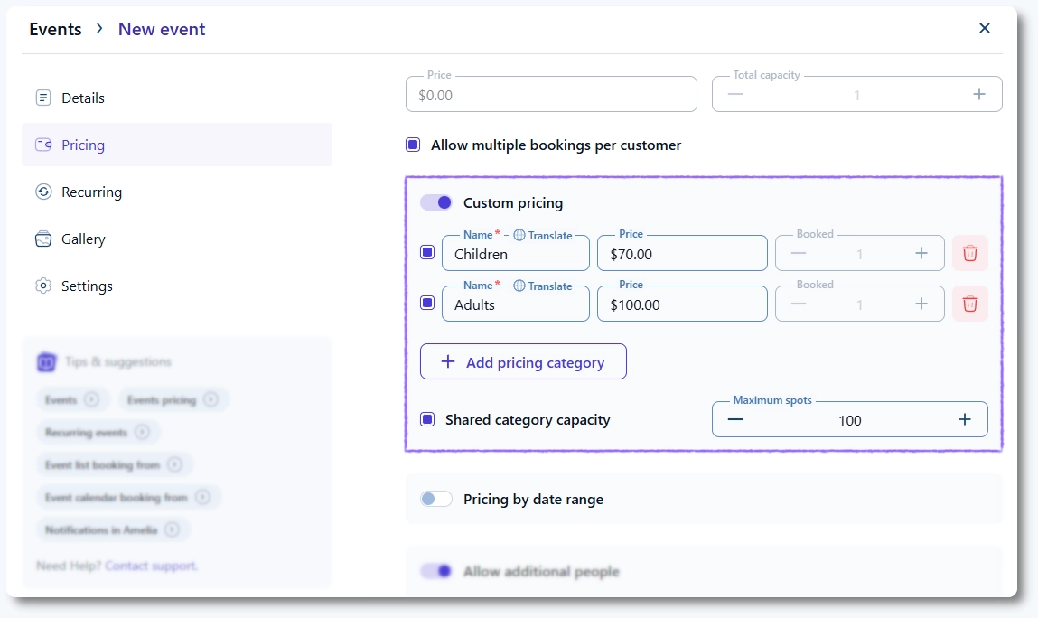Screen dimensions: 1038x618
Task: Delete the Adults pricing category
Action: click(969, 304)
